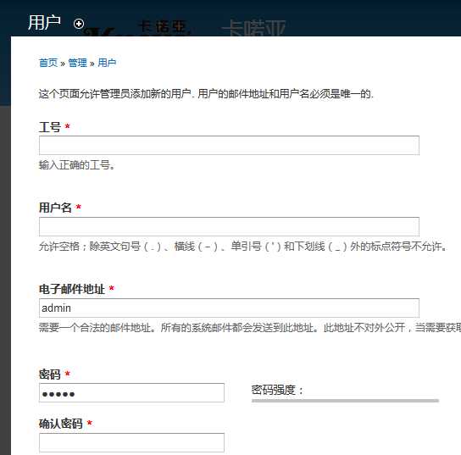Click the plus shortcut icon beside 用户
The width and height of the screenshot is (461, 455).
point(79,24)
